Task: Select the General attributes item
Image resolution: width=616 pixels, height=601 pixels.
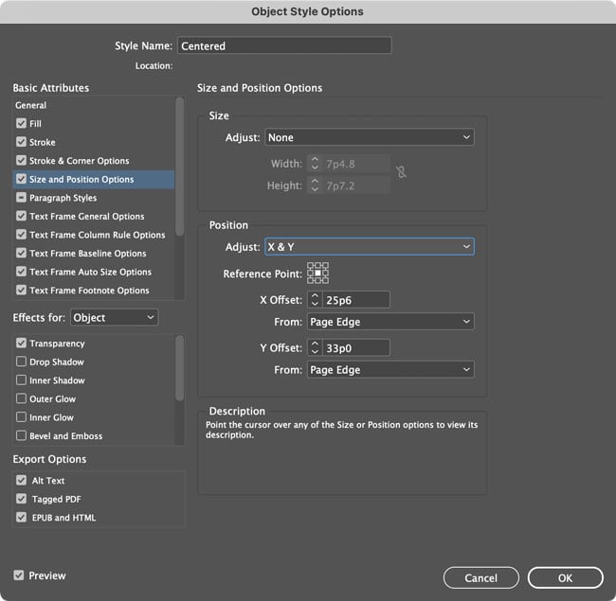Action: tap(31, 105)
